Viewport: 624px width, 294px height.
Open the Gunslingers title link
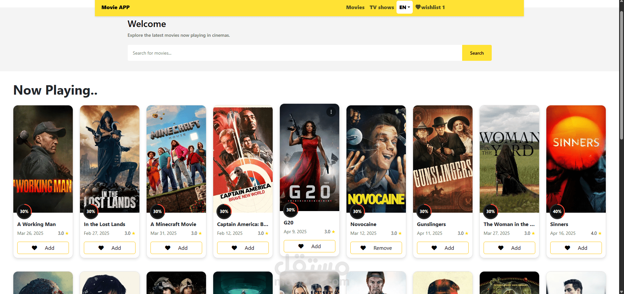tap(431, 224)
